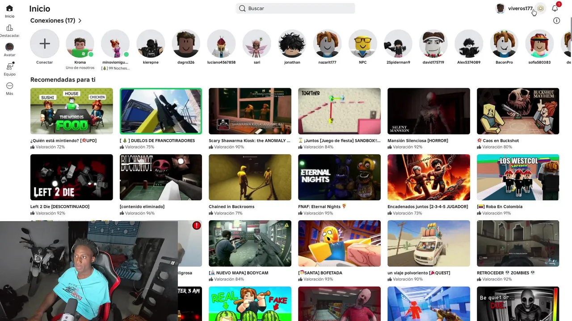
Task: Open jonathan friend avatar
Action: coord(292,44)
